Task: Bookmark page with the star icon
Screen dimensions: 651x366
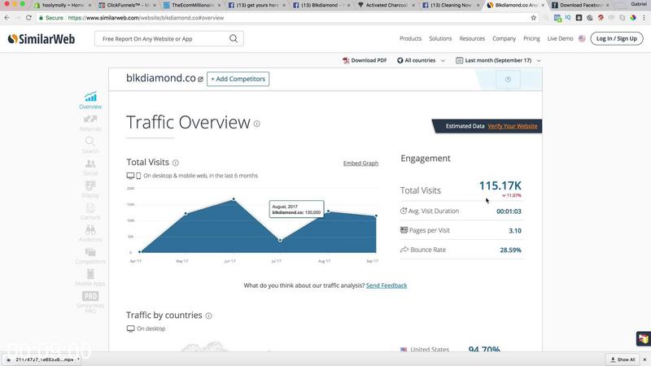Action: 534,18
